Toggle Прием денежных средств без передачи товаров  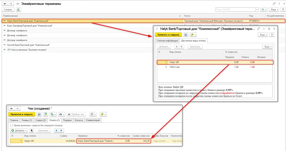12,125
